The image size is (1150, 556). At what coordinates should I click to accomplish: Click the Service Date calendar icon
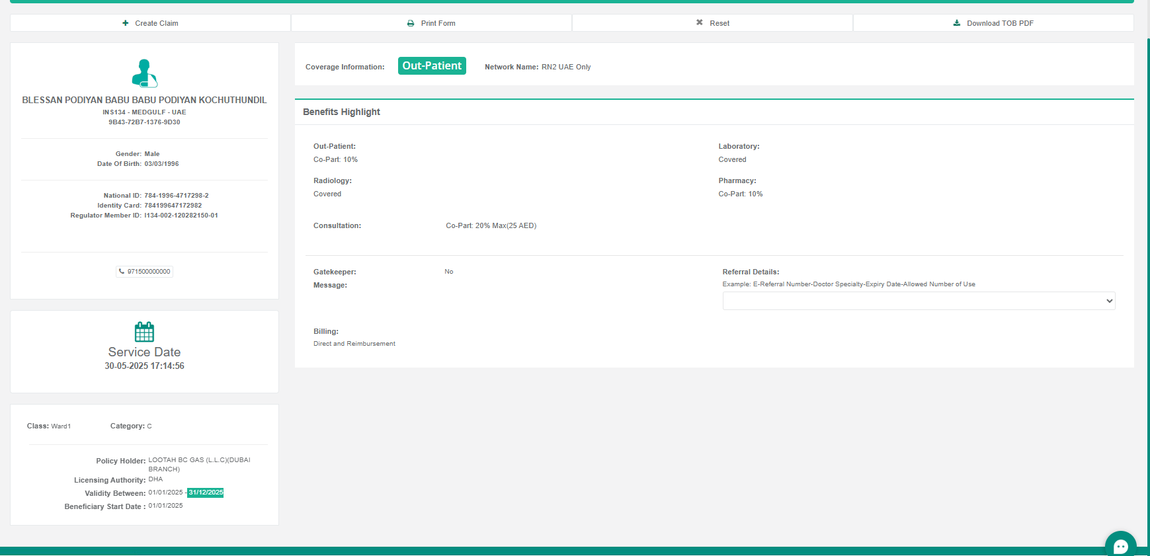pos(144,332)
